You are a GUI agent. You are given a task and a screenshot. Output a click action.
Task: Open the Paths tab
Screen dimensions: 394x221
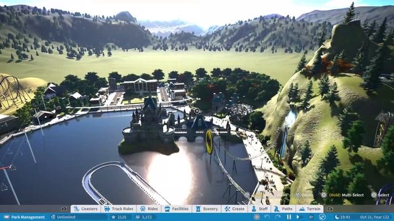coord(284,209)
